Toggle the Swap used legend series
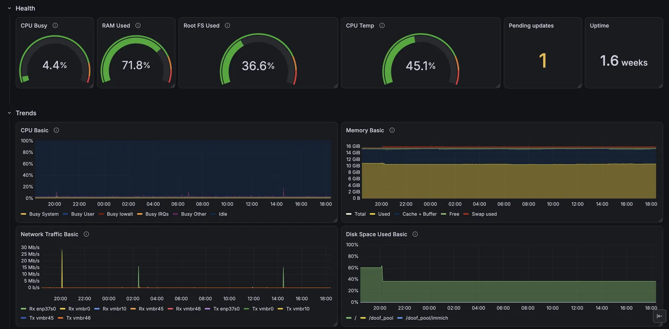 pos(484,214)
